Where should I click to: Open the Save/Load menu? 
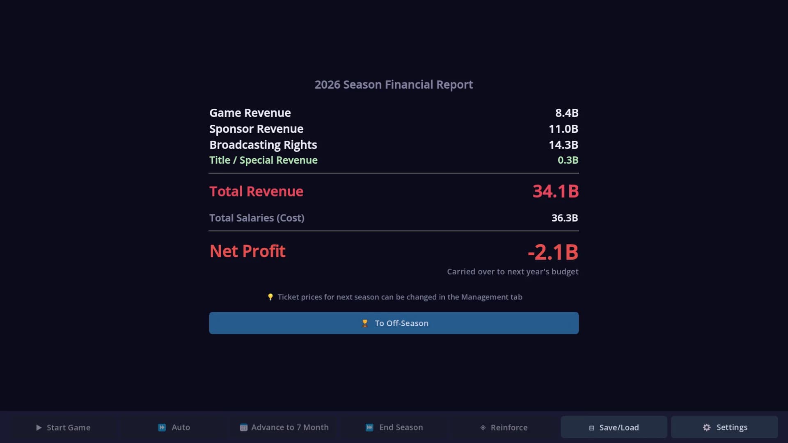614,427
